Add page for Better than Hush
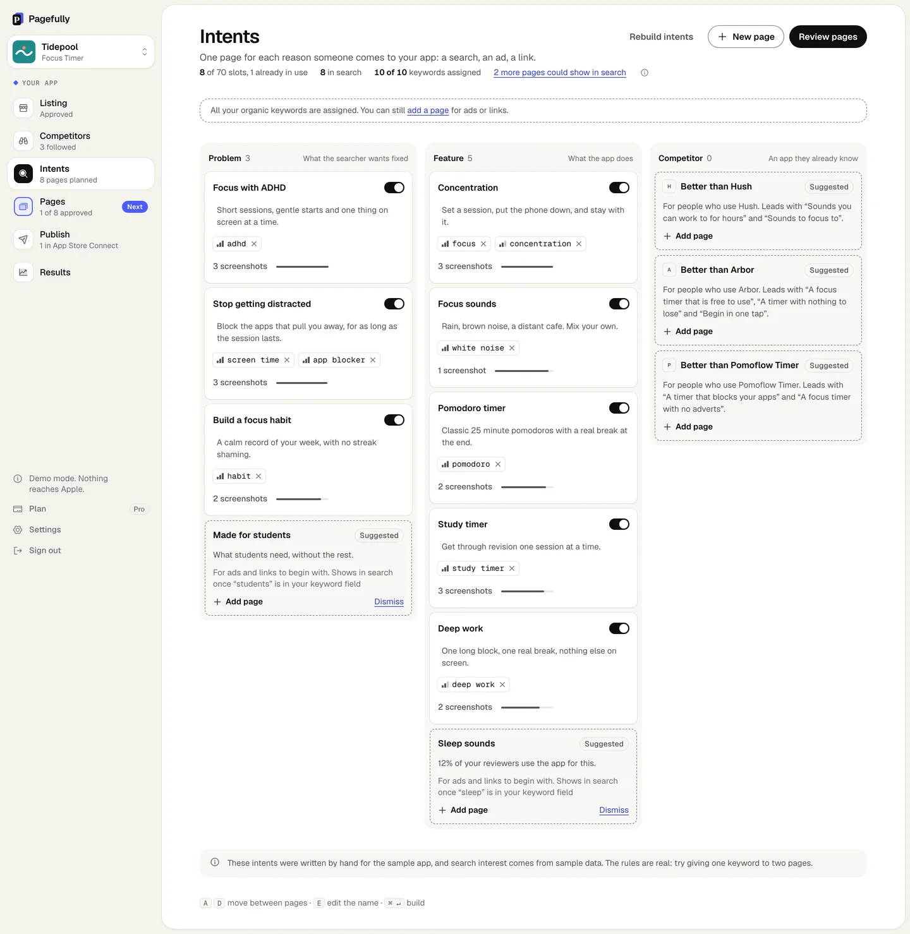 tap(688, 236)
